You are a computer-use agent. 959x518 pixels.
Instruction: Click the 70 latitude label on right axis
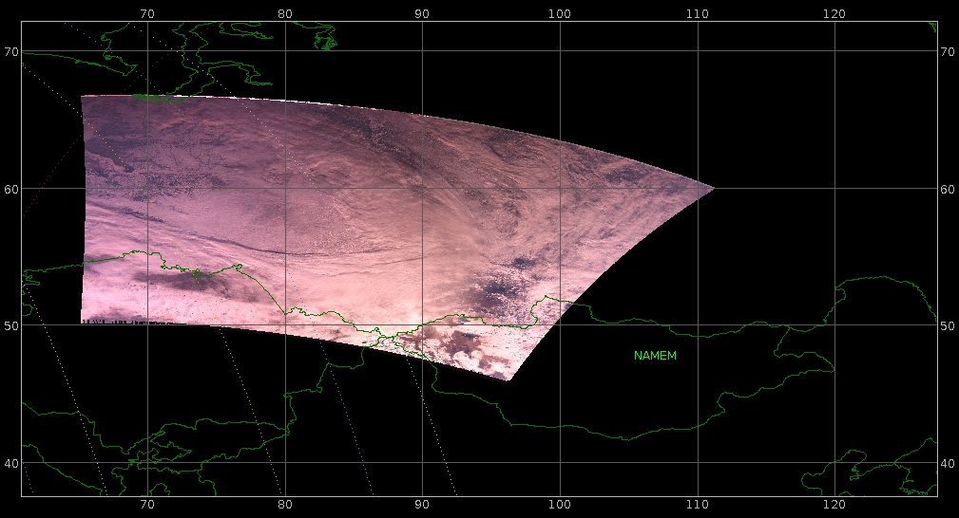948,52
